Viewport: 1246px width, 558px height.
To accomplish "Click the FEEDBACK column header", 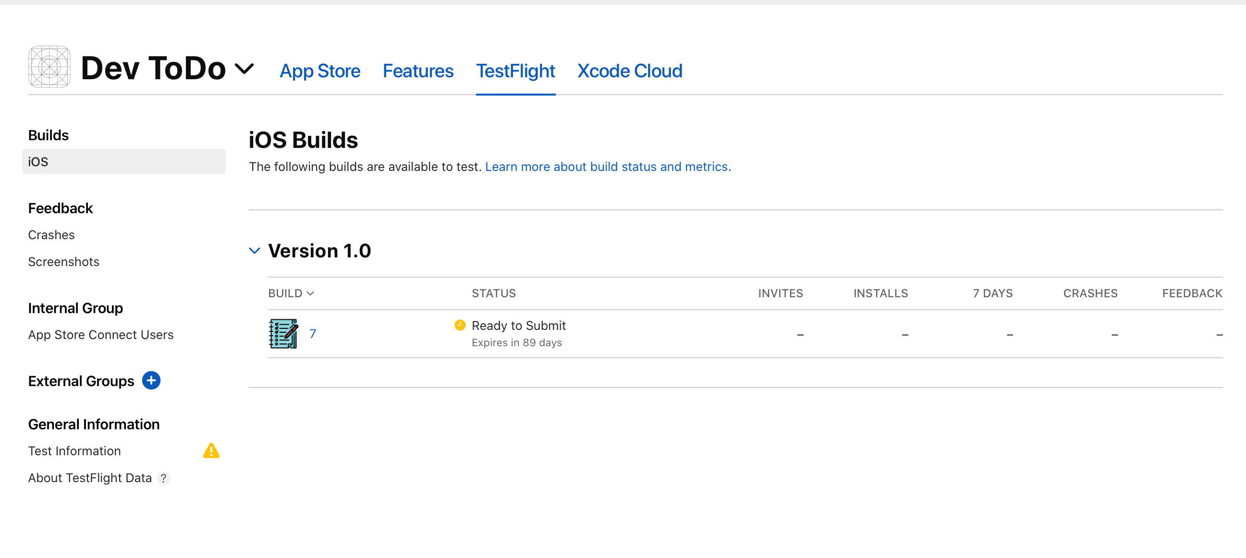I will pyautogui.click(x=1192, y=293).
